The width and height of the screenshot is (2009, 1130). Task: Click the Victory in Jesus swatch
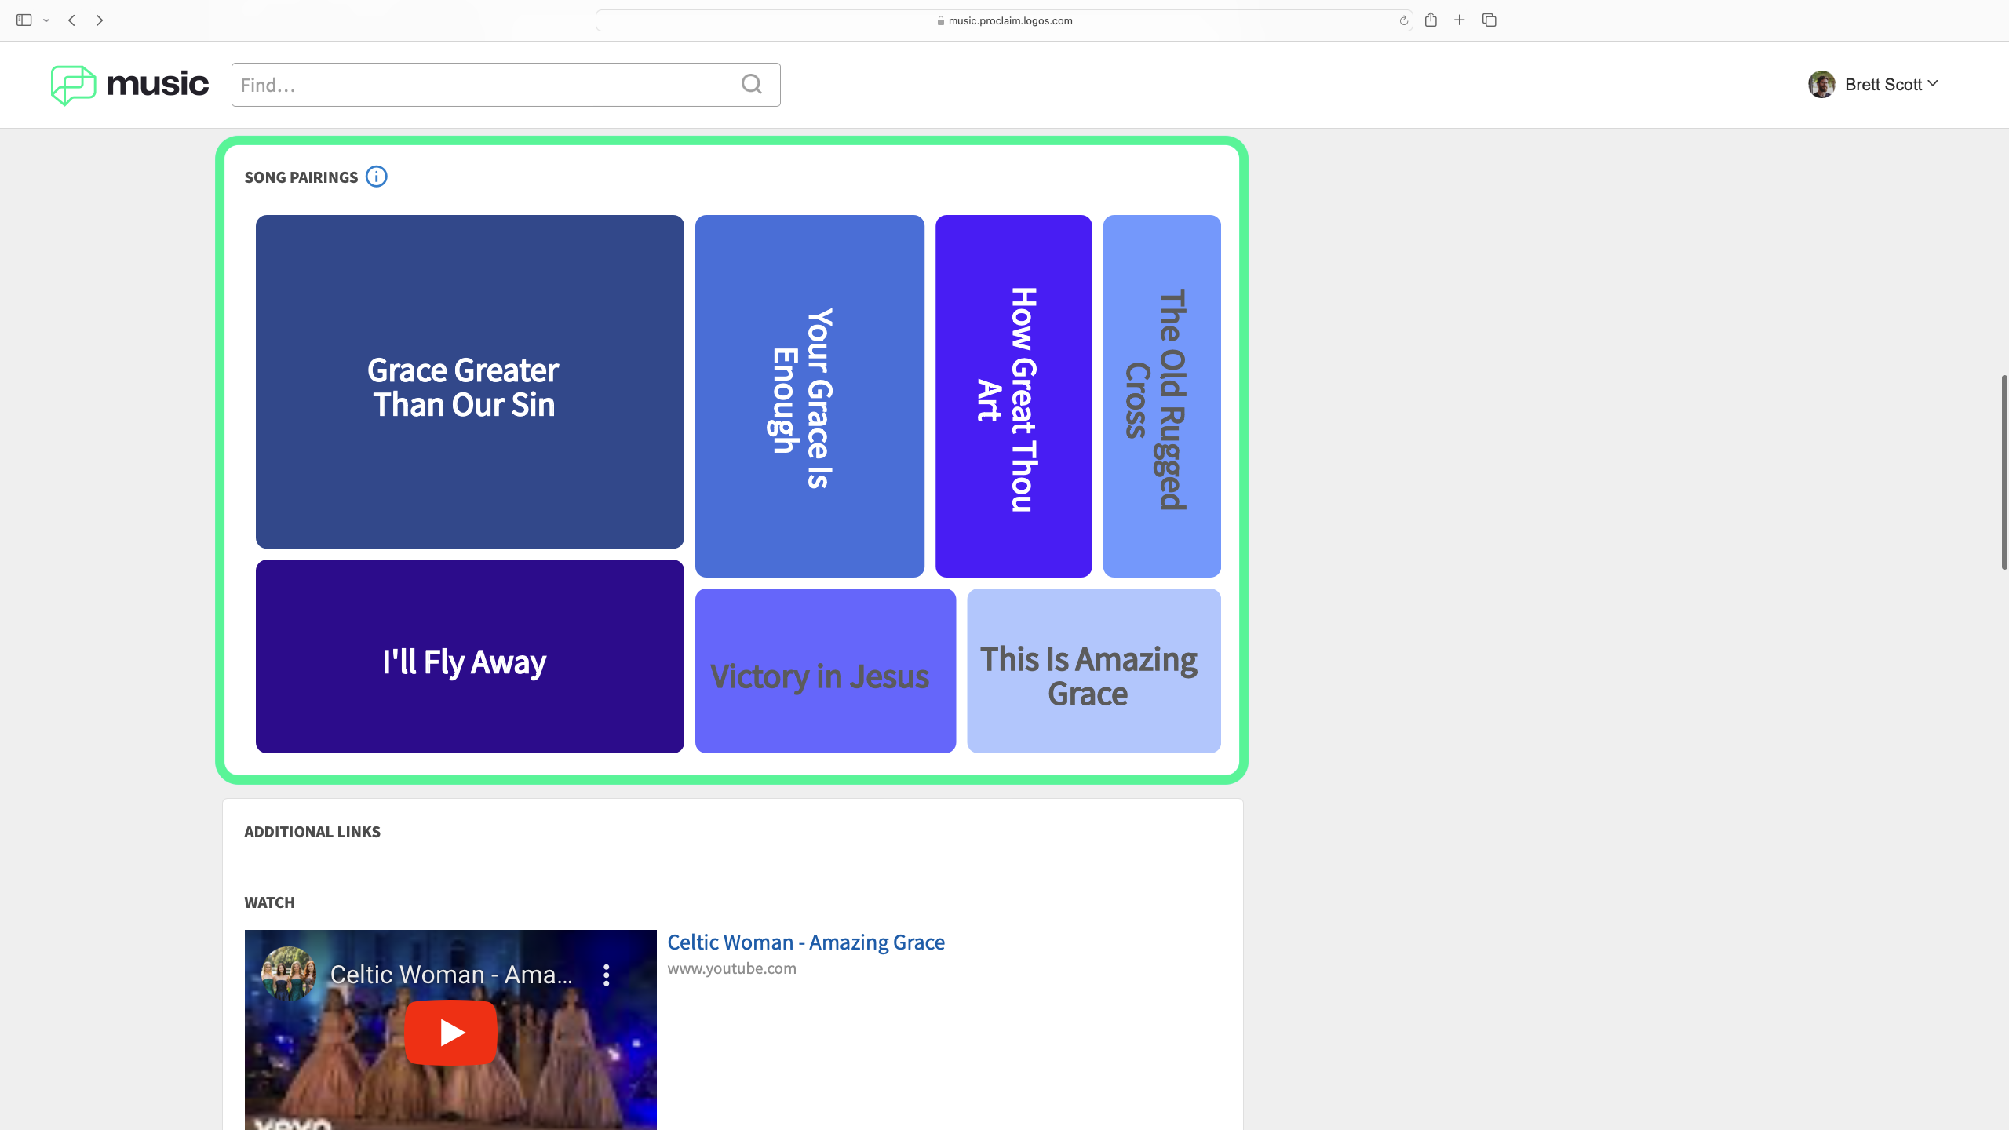pyautogui.click(x=825, y=671)
